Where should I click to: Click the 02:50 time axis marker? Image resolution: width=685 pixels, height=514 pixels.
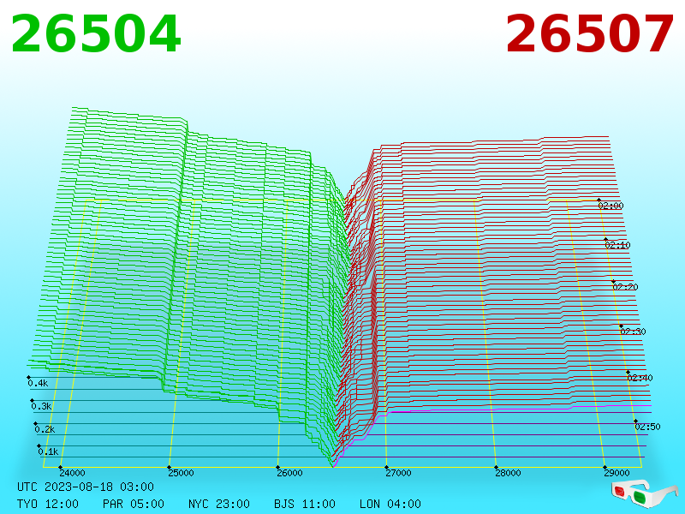(648, 427)
